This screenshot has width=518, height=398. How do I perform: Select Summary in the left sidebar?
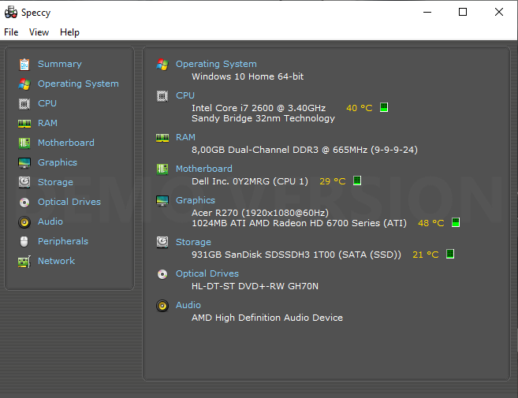59,64
